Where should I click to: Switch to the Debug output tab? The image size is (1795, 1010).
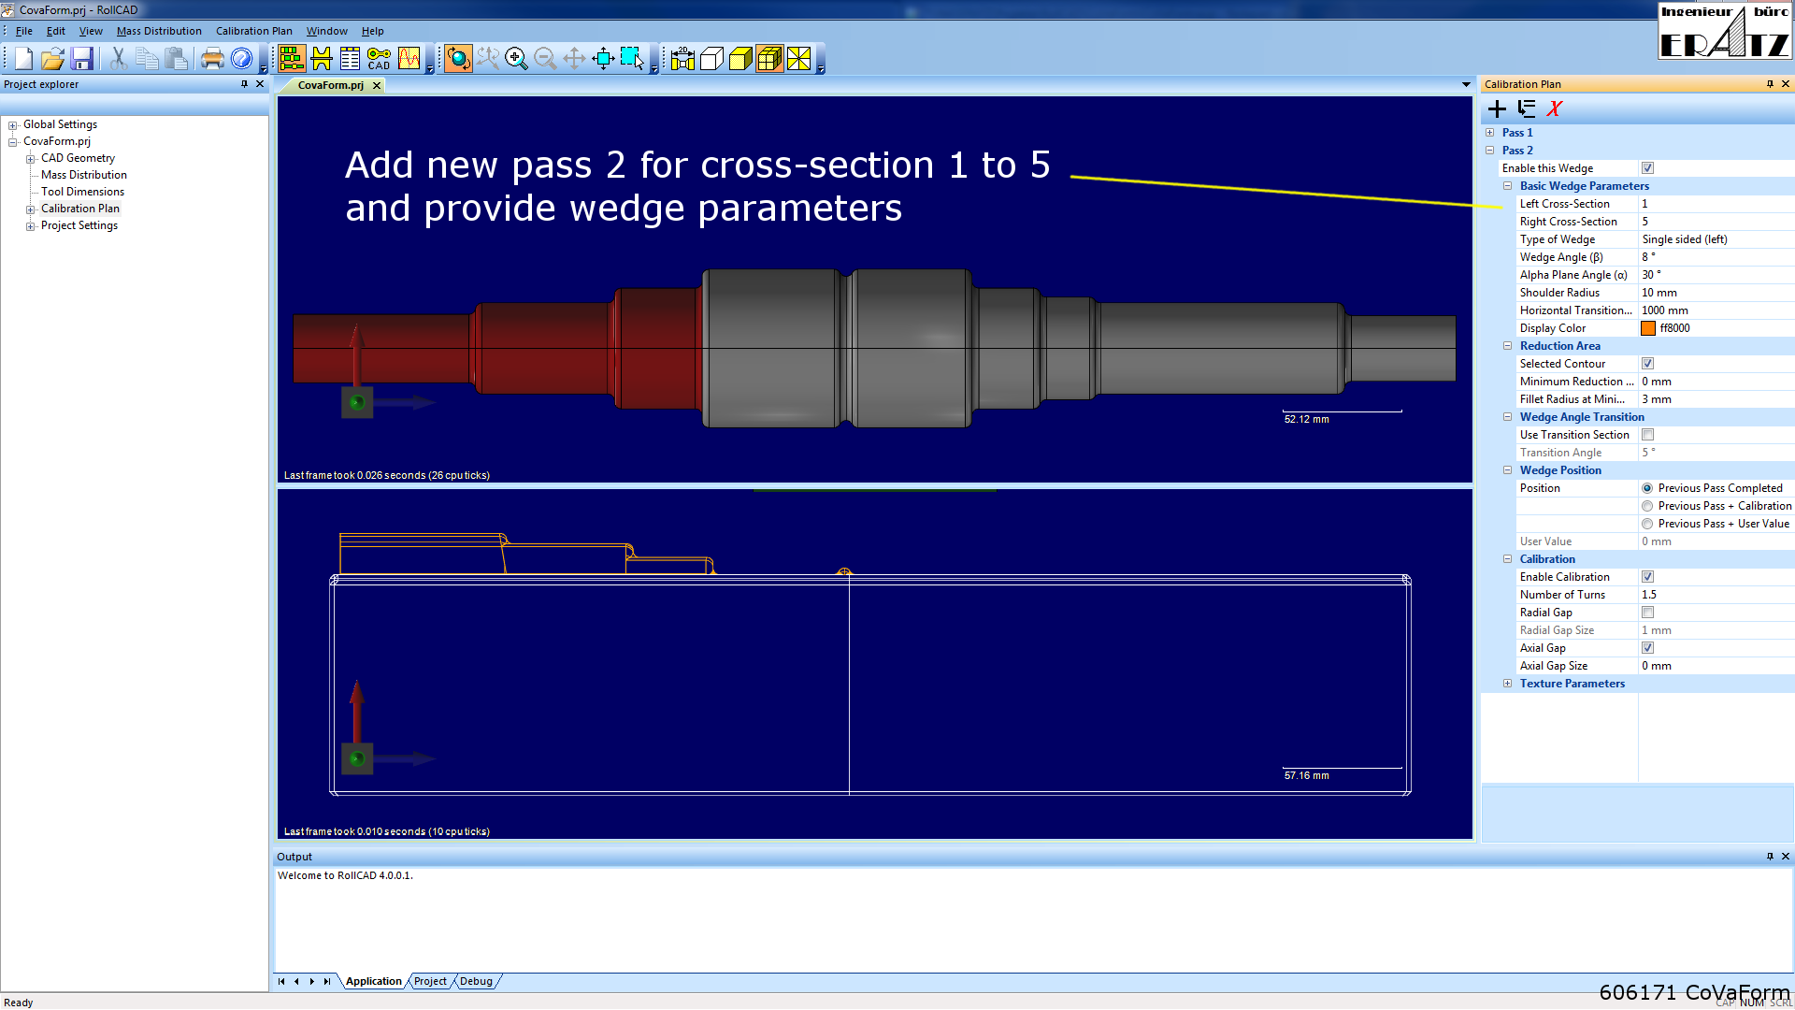click(x=476, y=981)
